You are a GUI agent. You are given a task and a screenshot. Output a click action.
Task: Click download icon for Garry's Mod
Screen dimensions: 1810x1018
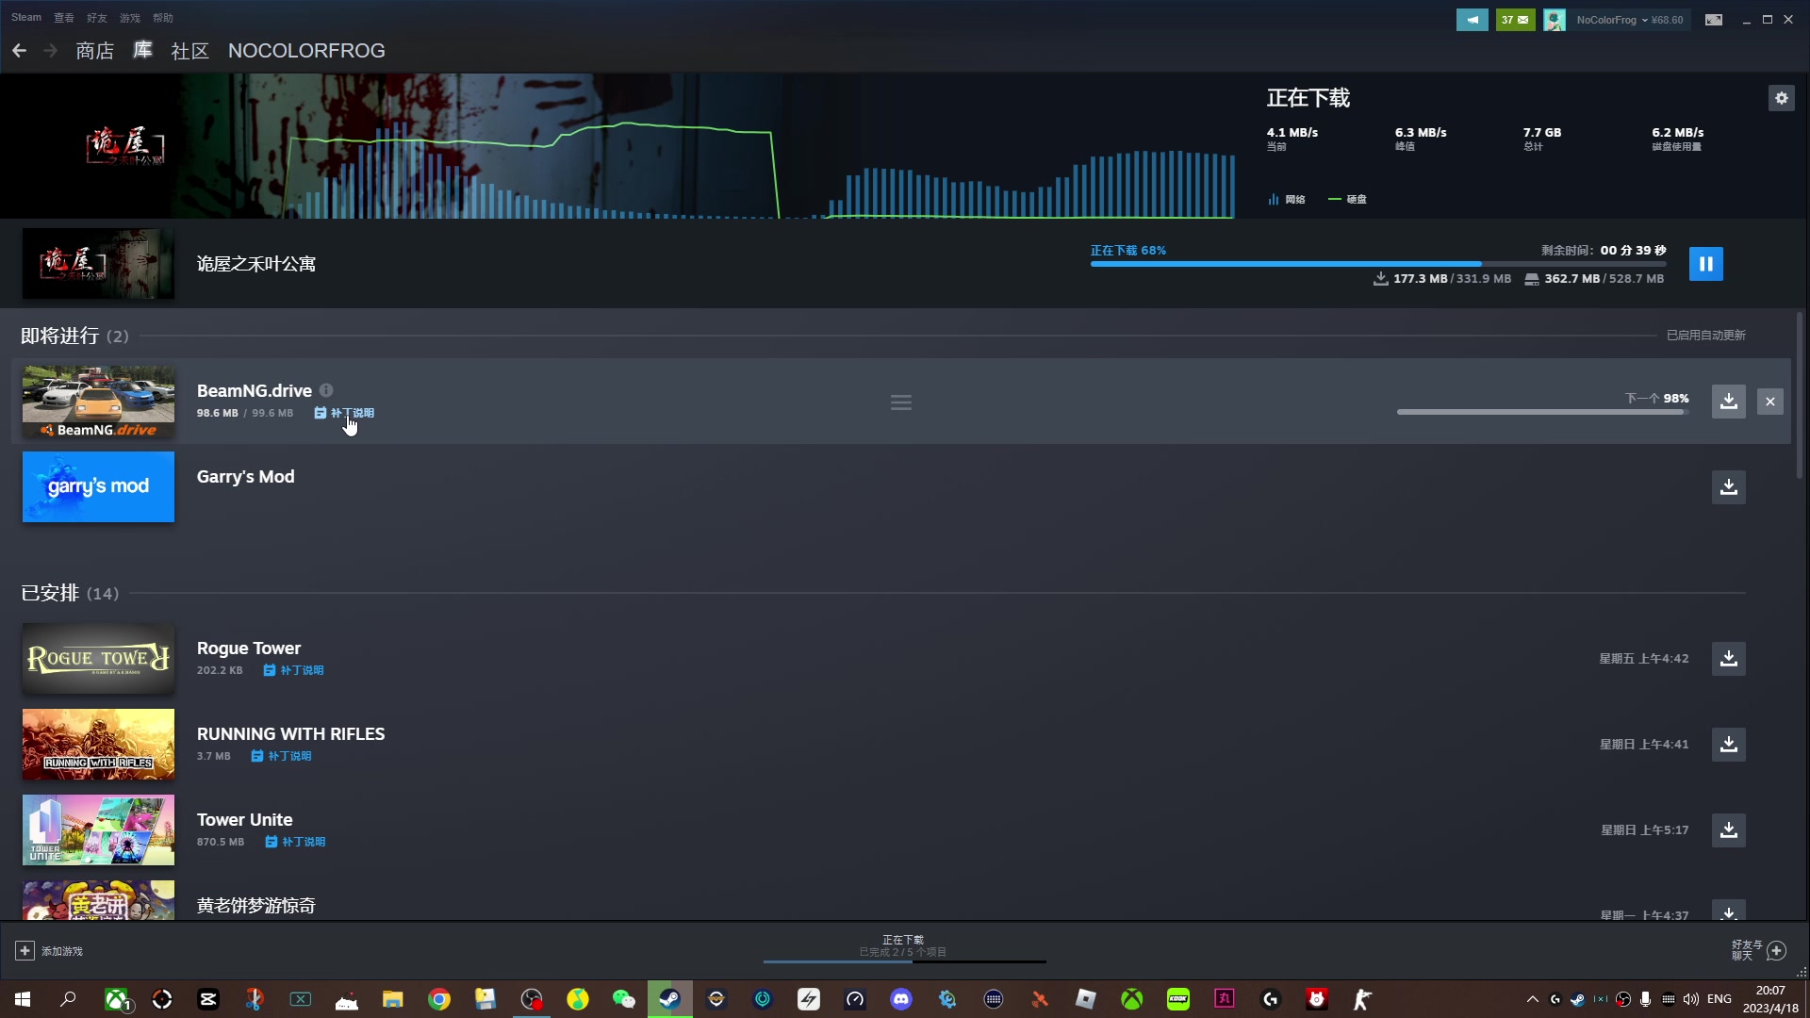[1728, 487]
